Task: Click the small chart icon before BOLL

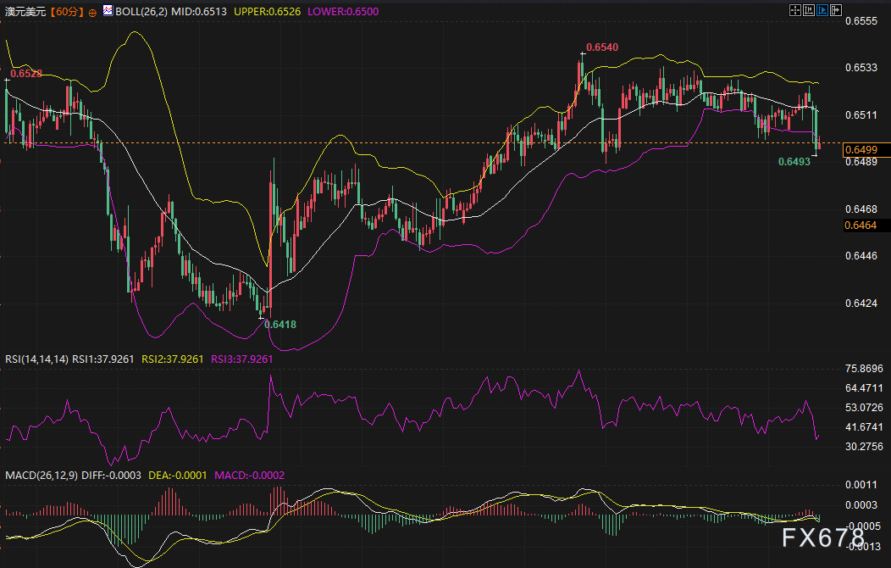Action: tap(108, 10)
